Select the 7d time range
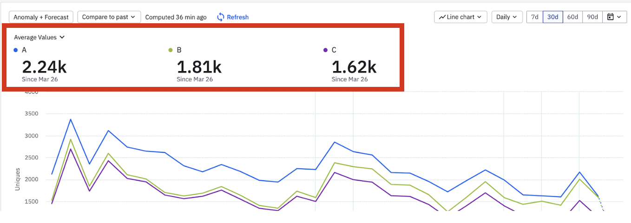Image resolution: width=631 pixels, height=223 pixels. (535, 17)
